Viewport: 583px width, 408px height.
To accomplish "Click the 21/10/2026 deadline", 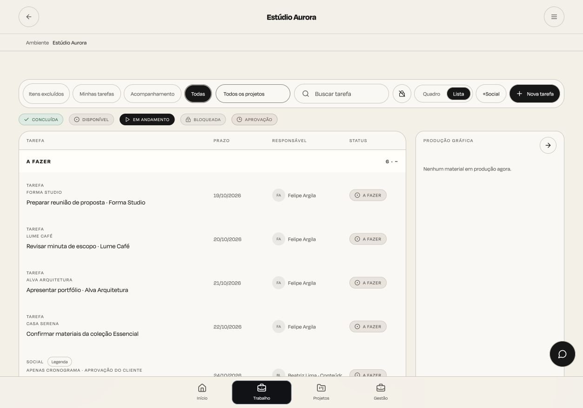I will pos(227,283).
